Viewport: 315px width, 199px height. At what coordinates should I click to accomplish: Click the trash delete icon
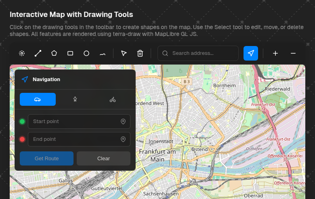click(x=140, y=53)
